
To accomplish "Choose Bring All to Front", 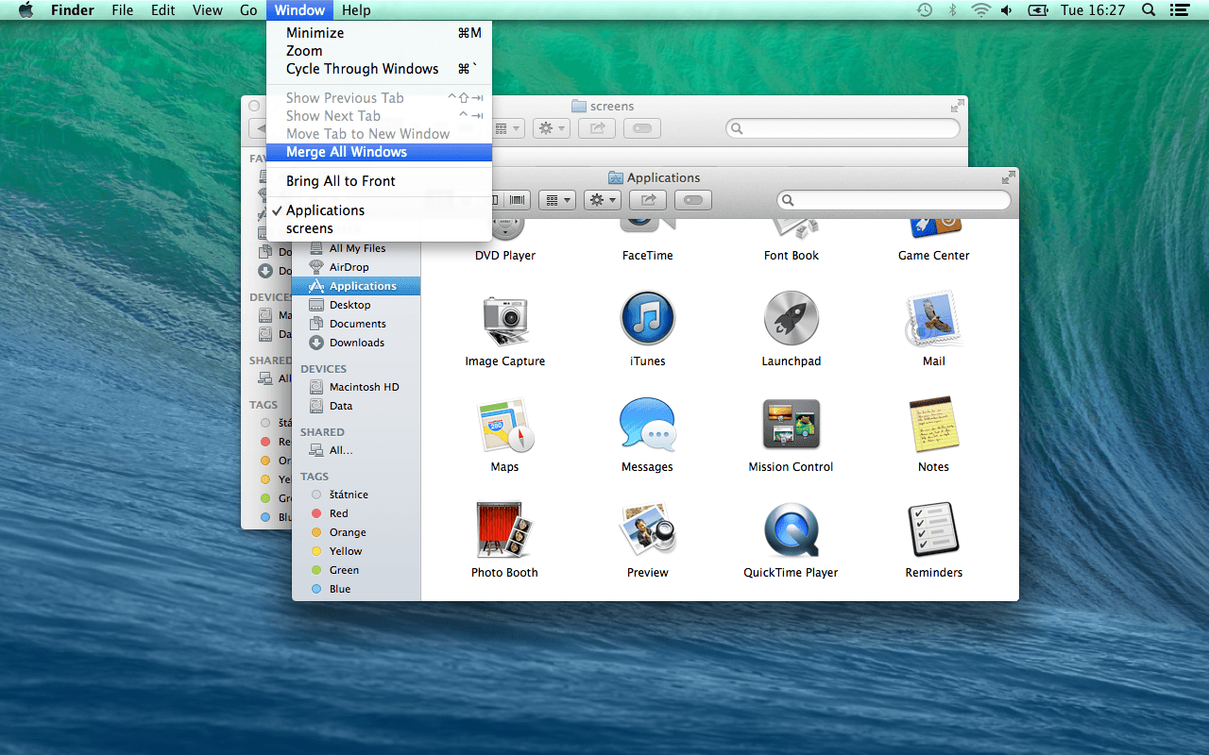I will tap(379, 181).
